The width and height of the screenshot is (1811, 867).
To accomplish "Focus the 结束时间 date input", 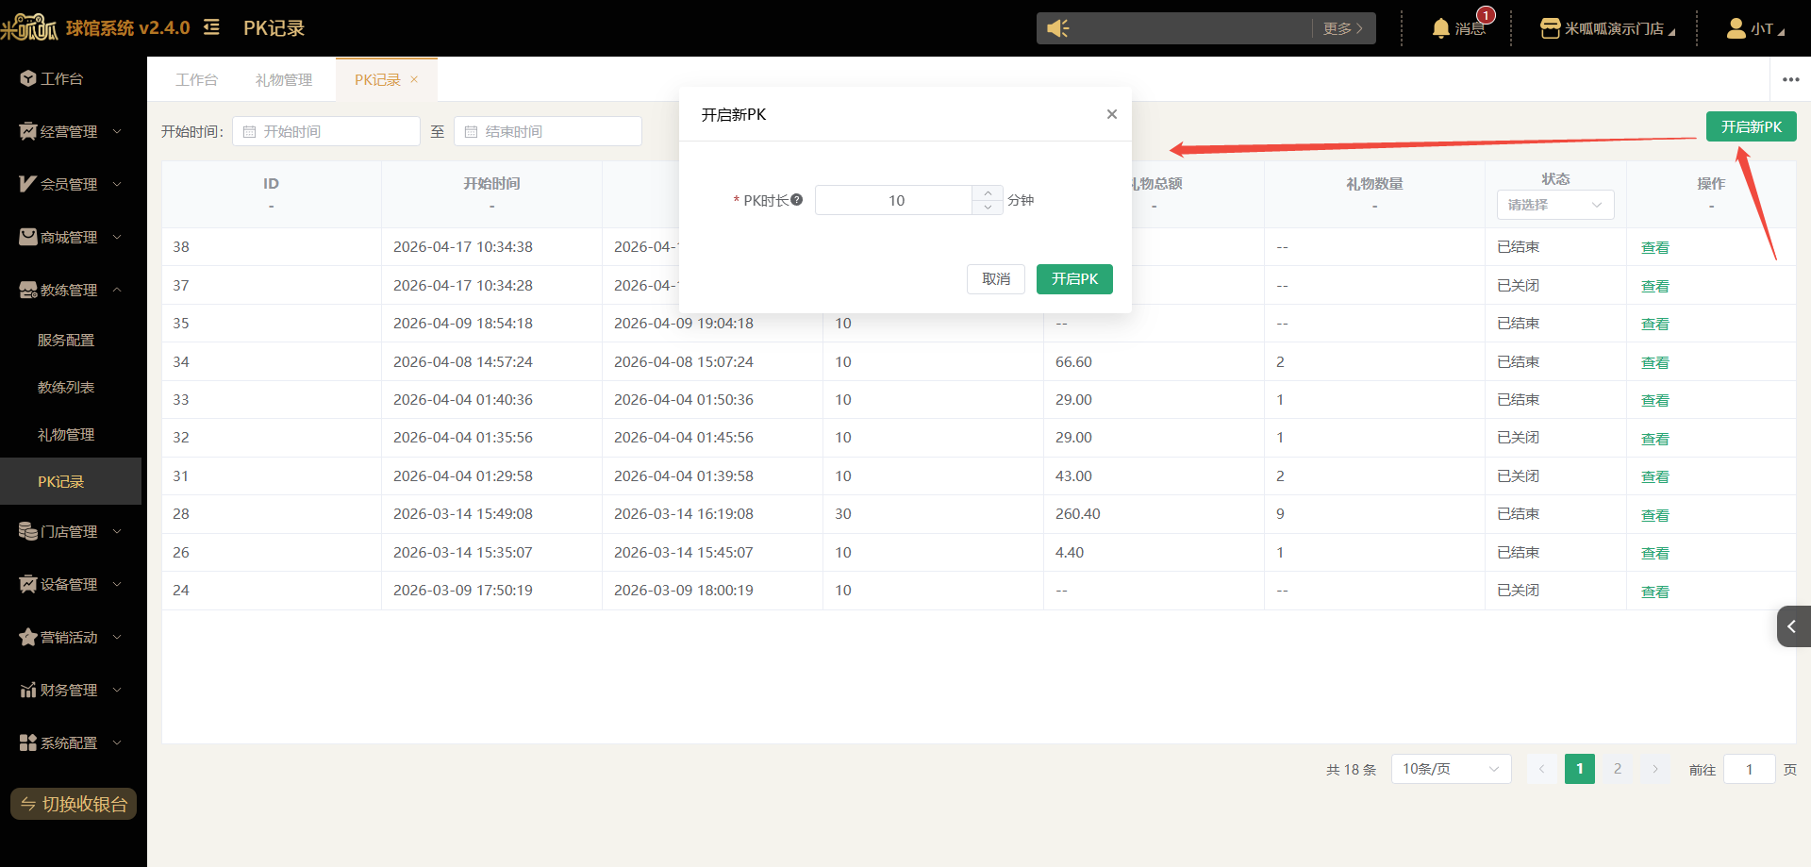I will 548,131.
